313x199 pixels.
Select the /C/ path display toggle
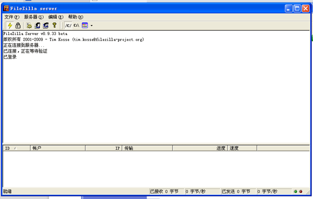(68, 26)
